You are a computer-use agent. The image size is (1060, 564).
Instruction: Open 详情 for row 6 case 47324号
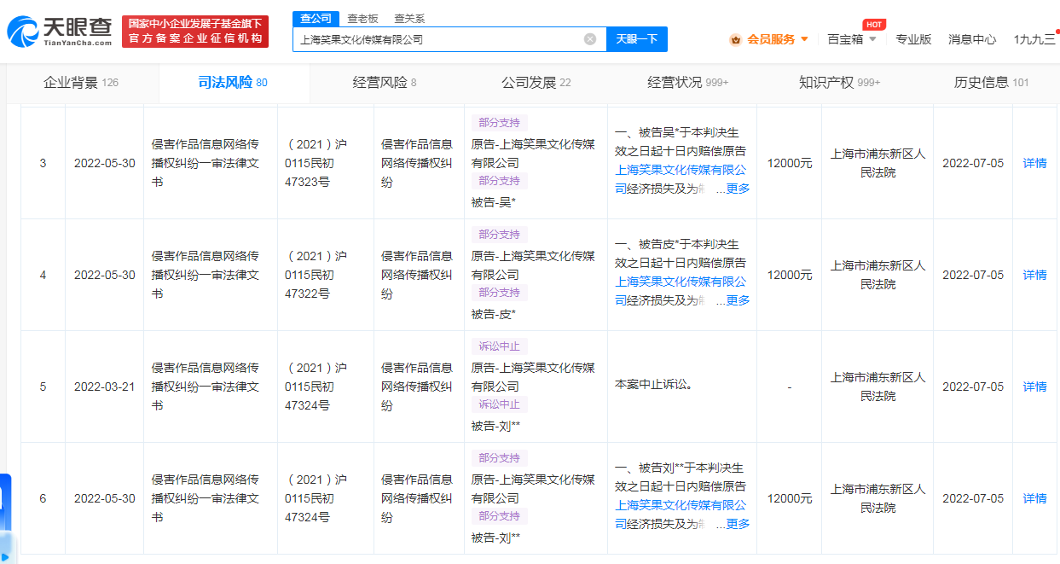click(1034, 498)
